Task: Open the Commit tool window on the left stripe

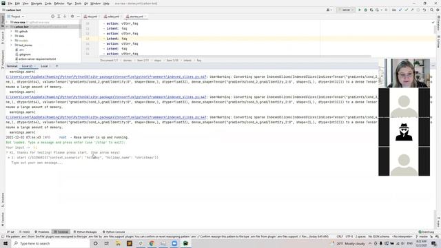Action: click(x=3, y=38)
